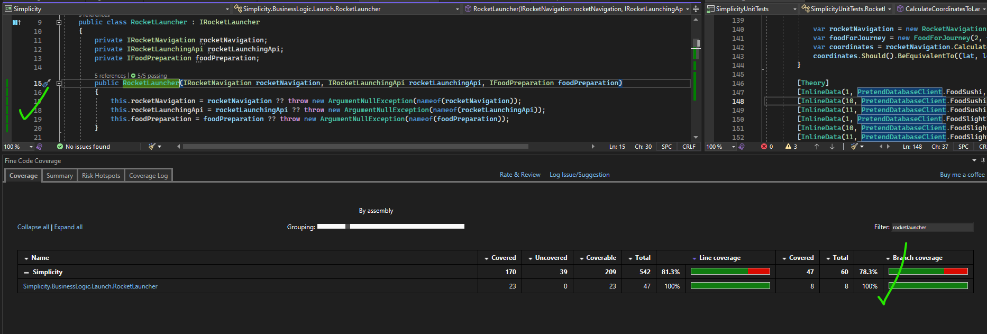Click the screwdriver quick-actions icon on line 15
The image size is (987, 334).
tap(47, 83)
